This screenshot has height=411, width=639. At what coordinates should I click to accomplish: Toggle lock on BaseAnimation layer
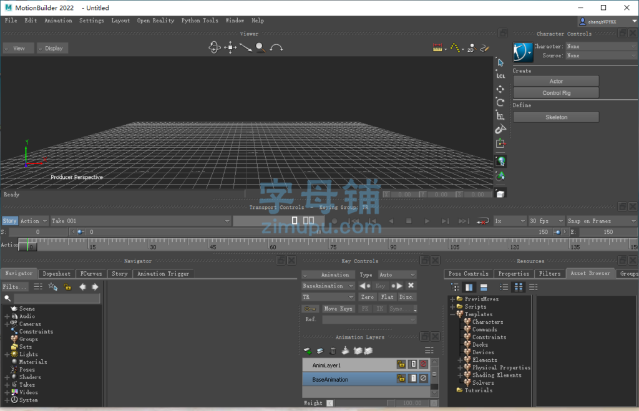(401, 379)
